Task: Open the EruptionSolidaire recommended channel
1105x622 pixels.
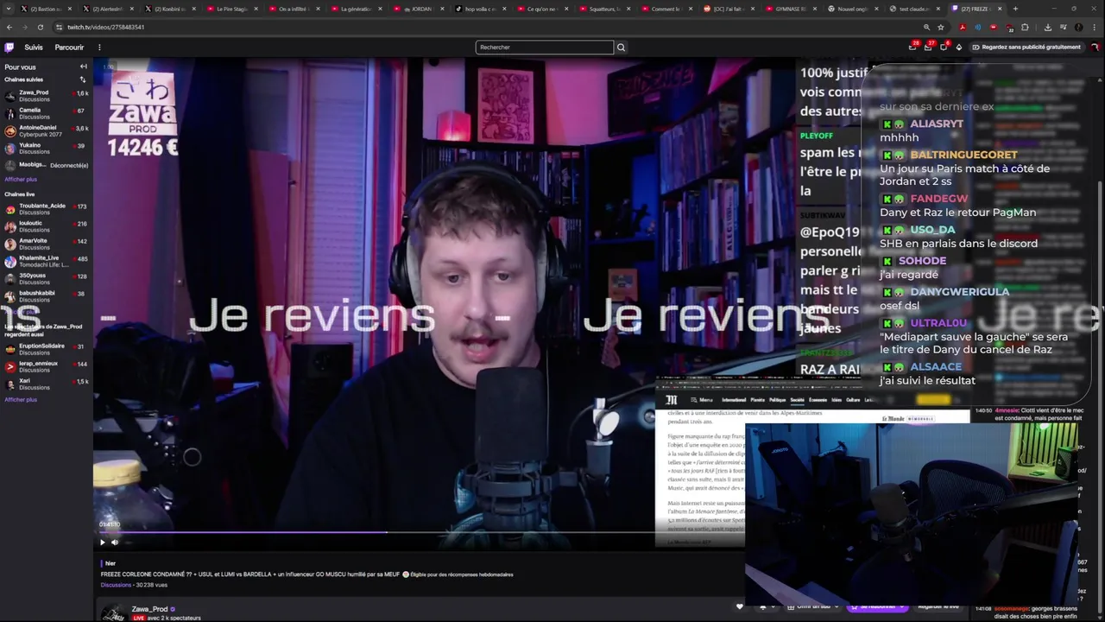Action: 47,349
